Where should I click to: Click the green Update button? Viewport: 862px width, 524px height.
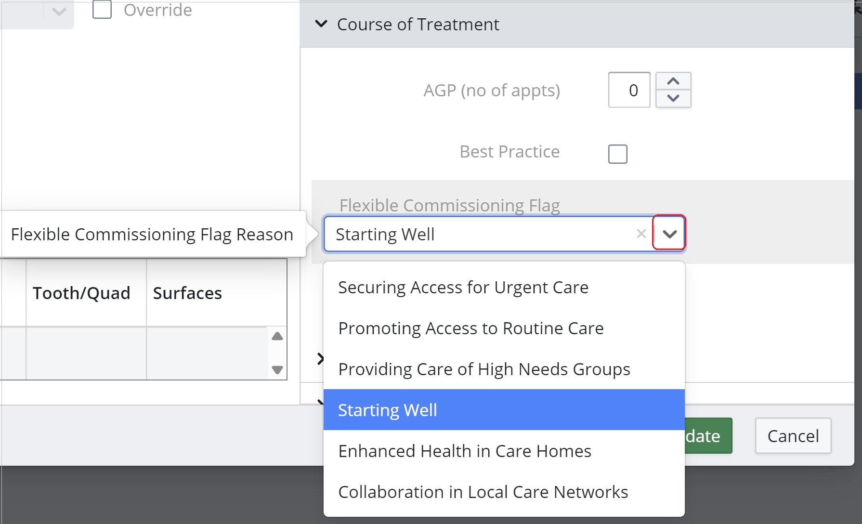pos(708,436)
